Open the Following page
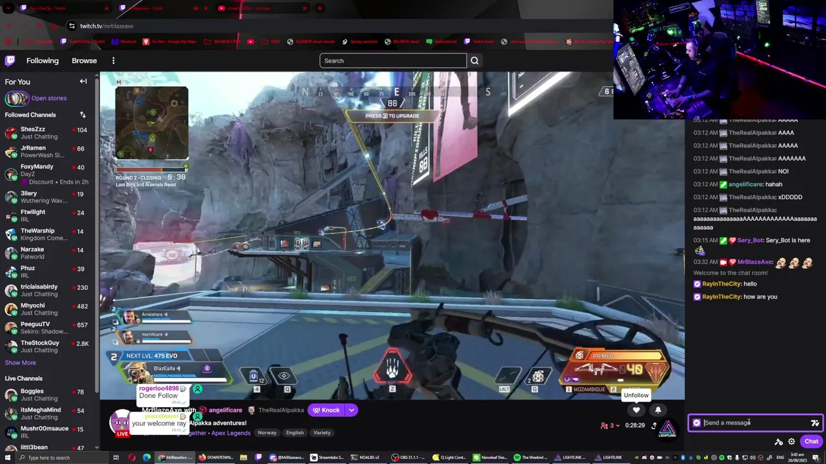 43,61
